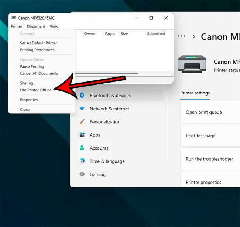Click the Time & language globe icon
240x227 pixels.
pyautogui.click(x=82, y=161)
